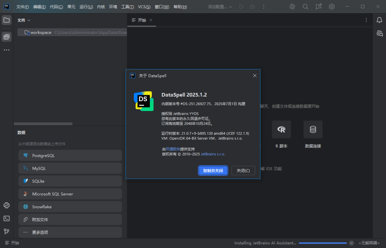Click the DataSpell 2025.1.2 version heading
The image size is (386, 248).
tap(184, 95)
